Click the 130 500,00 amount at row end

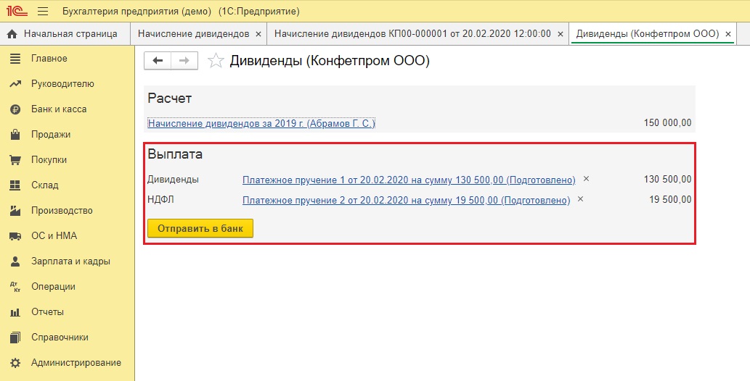(667, 180)
